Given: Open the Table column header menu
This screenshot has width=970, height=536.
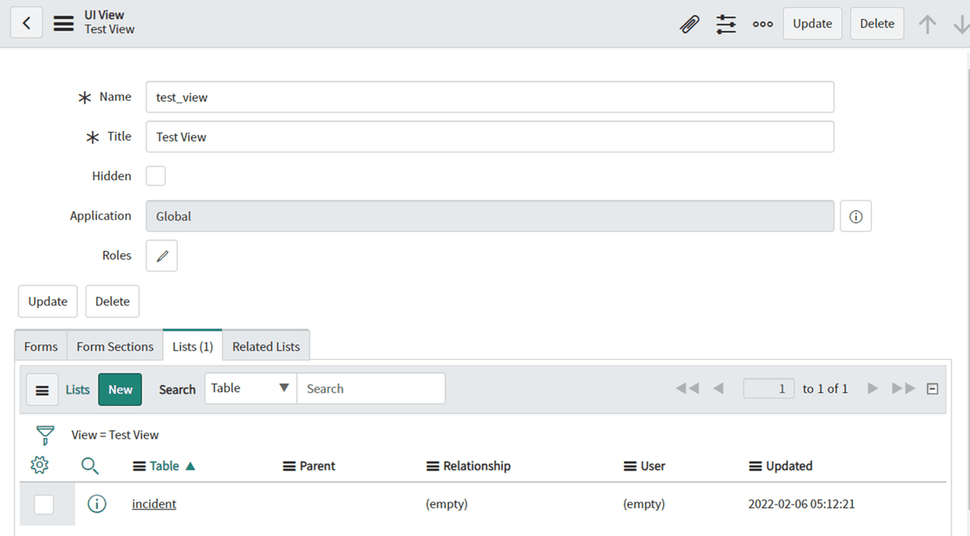Looking at the screenshot, I should [x=137, y=466].
